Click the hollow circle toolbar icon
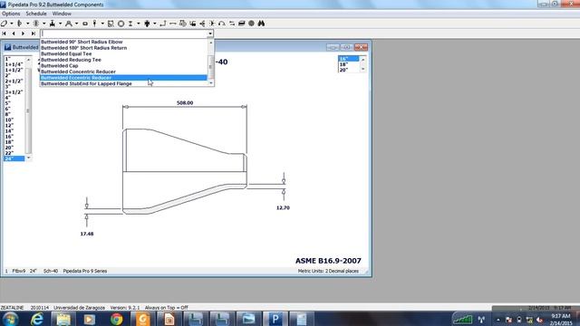 121,24
